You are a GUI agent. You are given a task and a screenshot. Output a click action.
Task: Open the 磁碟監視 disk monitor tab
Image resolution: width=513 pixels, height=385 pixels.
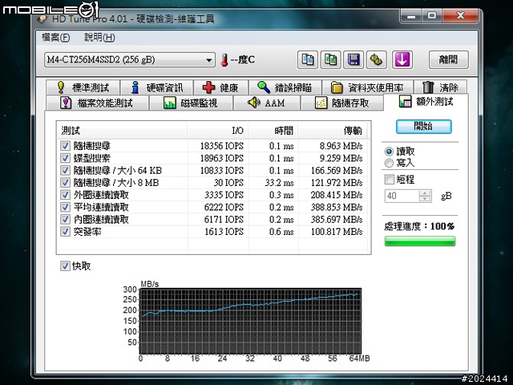pos(191,103)
